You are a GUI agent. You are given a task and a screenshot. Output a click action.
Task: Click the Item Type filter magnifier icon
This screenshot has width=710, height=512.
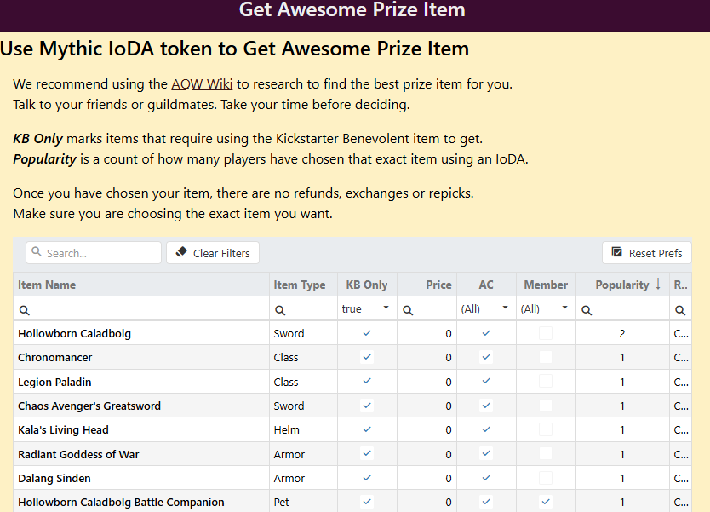(280, 310)
